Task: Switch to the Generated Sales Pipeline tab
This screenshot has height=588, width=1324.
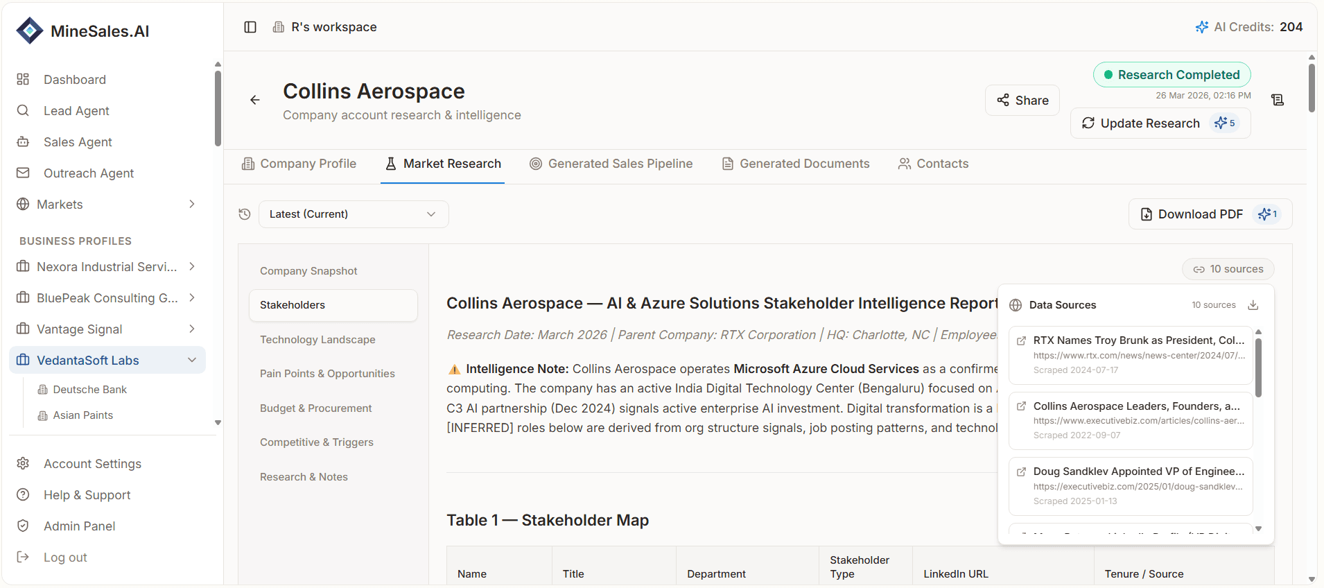Action: click(611, 164)
